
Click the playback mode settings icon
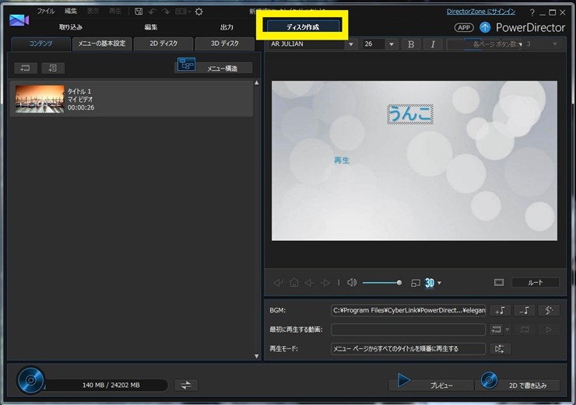(x=500, y=349)
